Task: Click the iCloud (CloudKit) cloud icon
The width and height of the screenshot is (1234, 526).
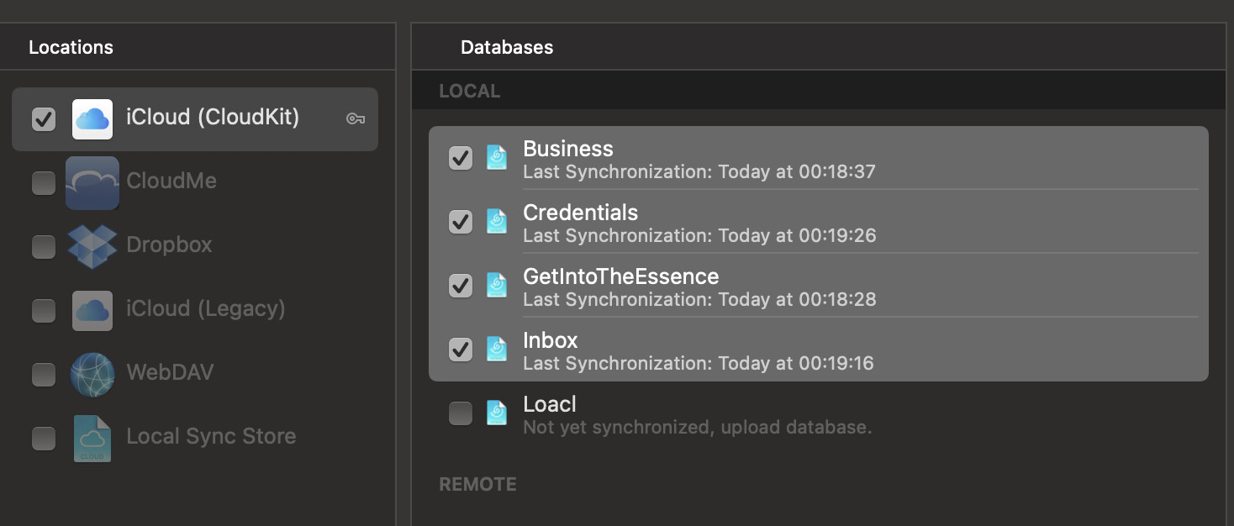Action: click(92, 119)
